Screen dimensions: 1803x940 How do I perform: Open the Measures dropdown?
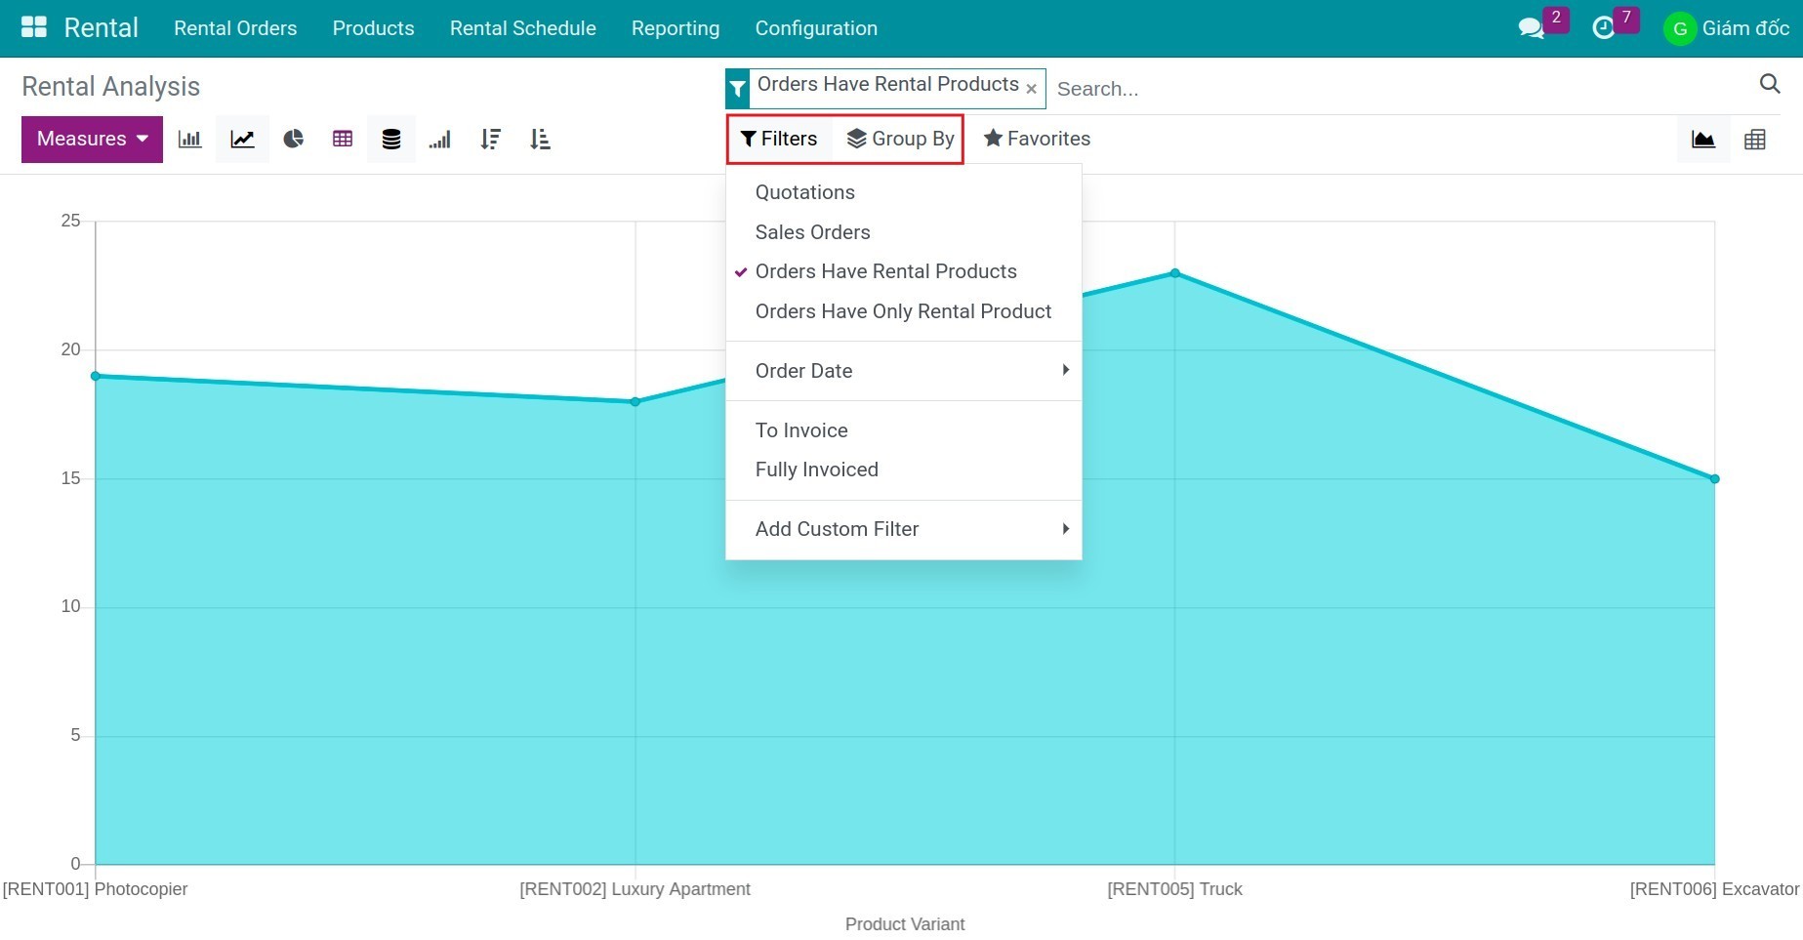pyautogui.click(x=92, y=139)
